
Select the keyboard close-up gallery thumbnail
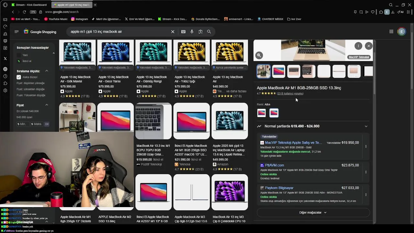[x=309, y=72]
